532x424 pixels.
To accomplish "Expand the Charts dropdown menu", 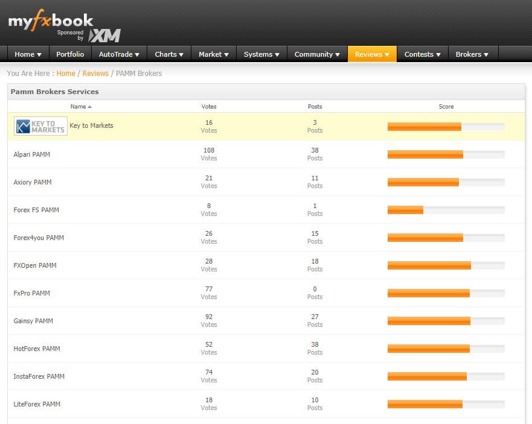I will (169, 54).
